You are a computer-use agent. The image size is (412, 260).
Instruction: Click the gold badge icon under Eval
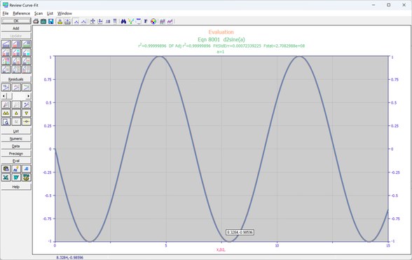pos(27,177)
